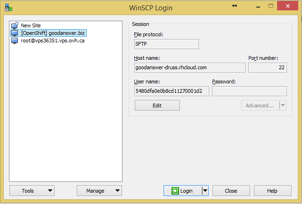
Task: Click the Password label
Action: (x=224, y=82)
